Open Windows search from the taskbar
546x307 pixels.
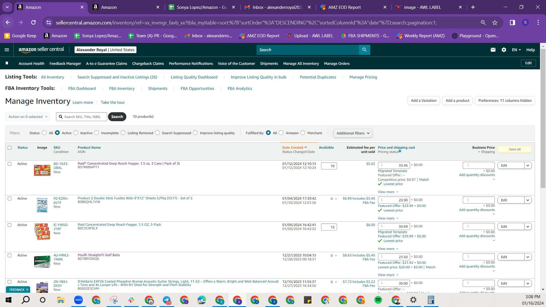tap(26, 300)
